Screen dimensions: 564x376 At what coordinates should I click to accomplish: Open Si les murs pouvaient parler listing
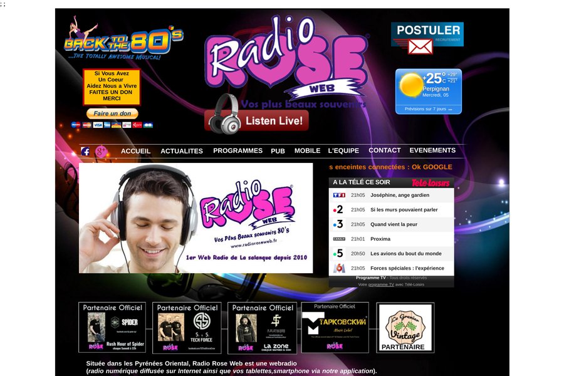[x=404, y=210]
